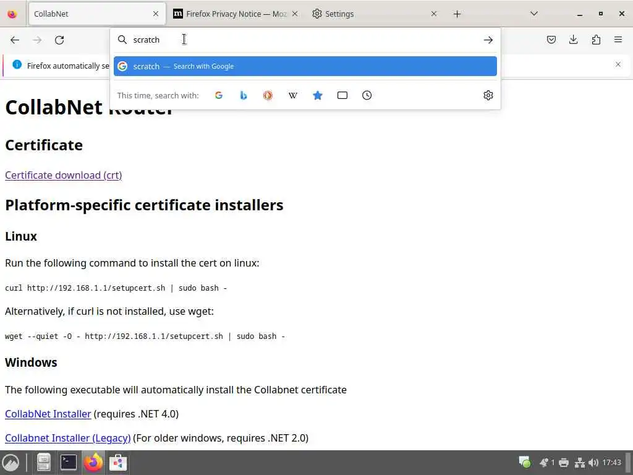The image size is (633, 475).
Task: Open the network tray icon
Action: [x=580, y=463]
